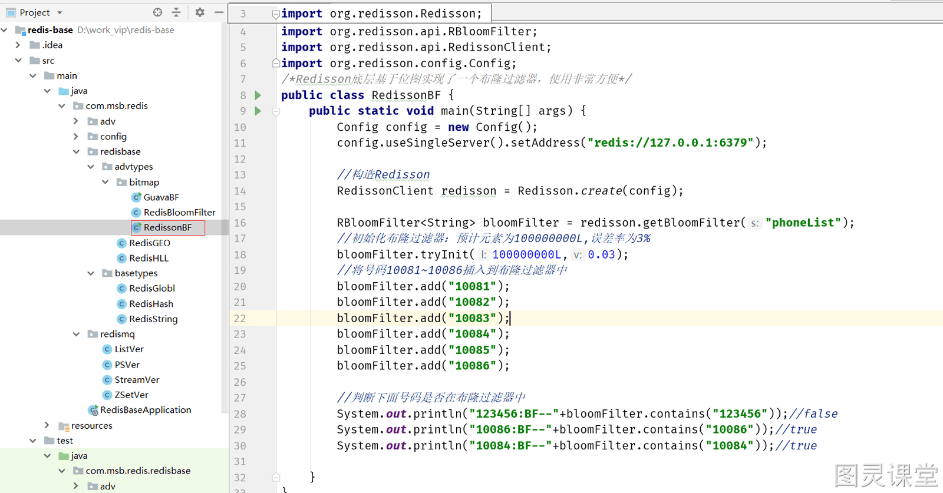The width and height of the screenshot is (943, 493).
Task: Collapse the src folder
Action: [x=18, y=60]
